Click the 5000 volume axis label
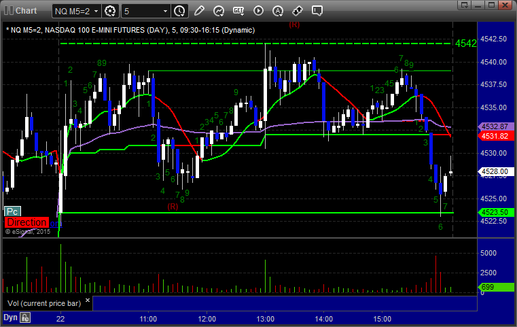This screenshot has height=327, width=517. click(x=488, y=253)
